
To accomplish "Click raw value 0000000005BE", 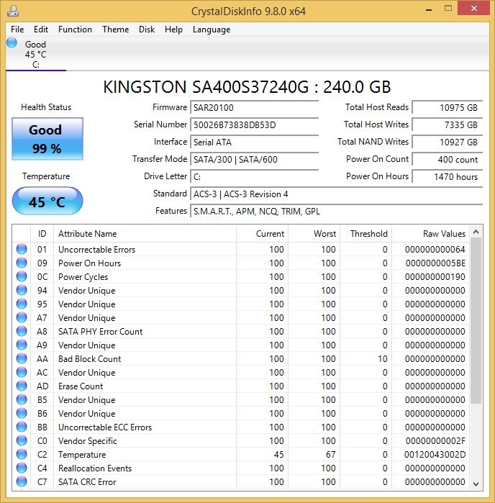I will click(435, 263).
